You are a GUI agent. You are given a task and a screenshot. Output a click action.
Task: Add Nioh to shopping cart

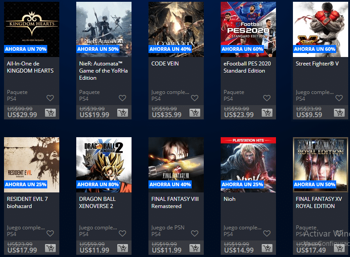[x=267, y=248]
